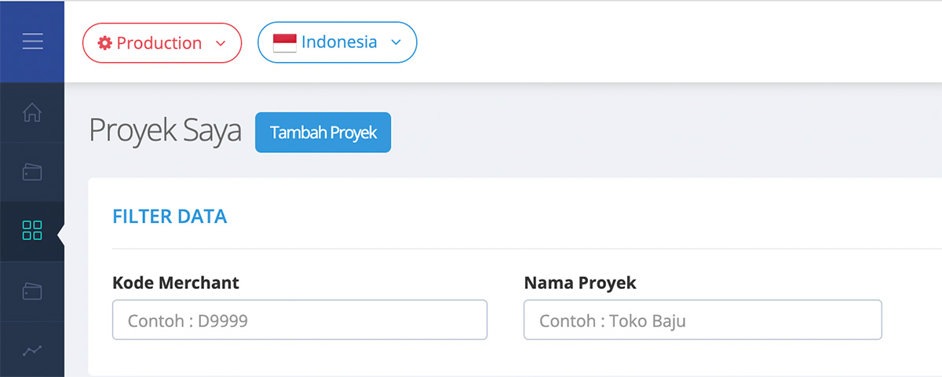The image size is (942, 377).
Task: Click the Indonesia flag icon
Action: [x=284, y=42]
